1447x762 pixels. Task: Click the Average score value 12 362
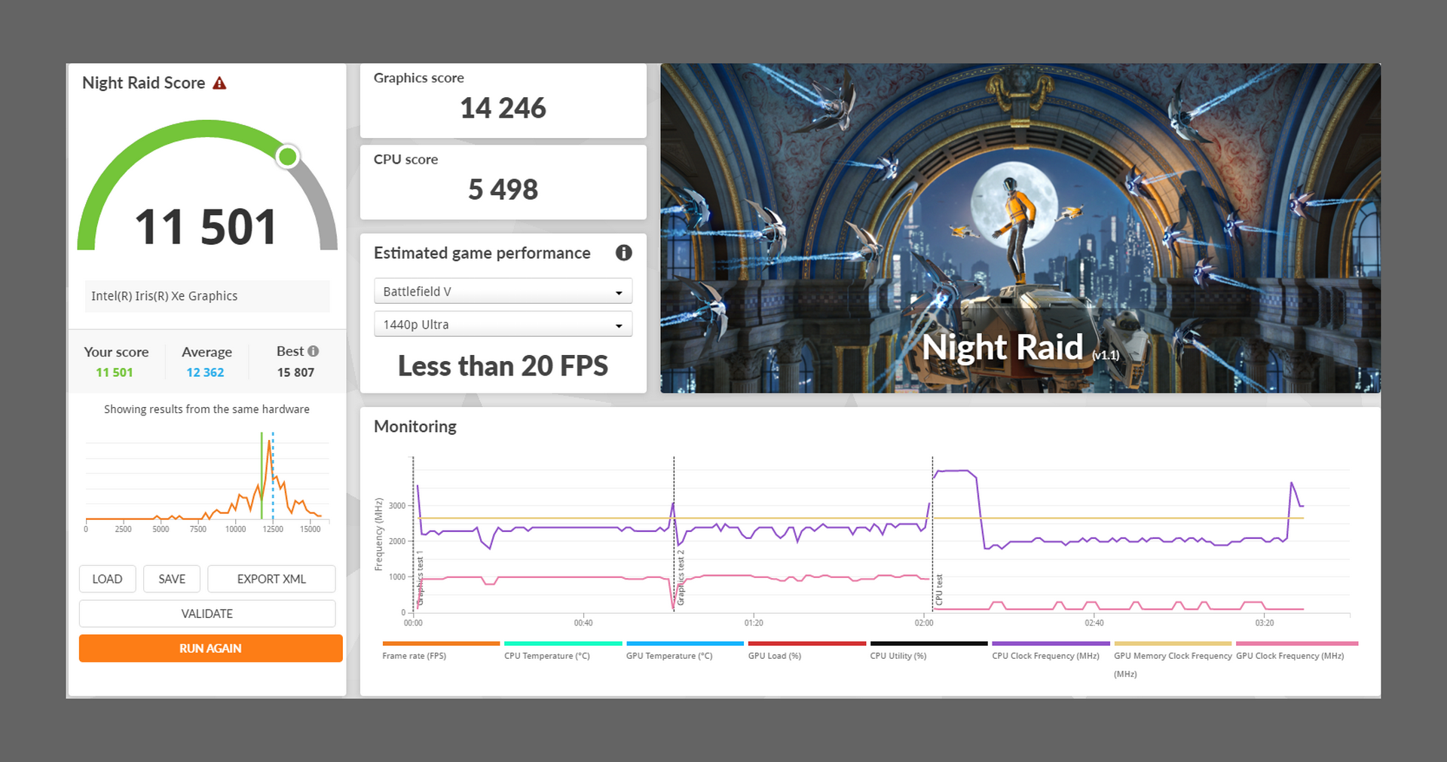click(205, 372)
